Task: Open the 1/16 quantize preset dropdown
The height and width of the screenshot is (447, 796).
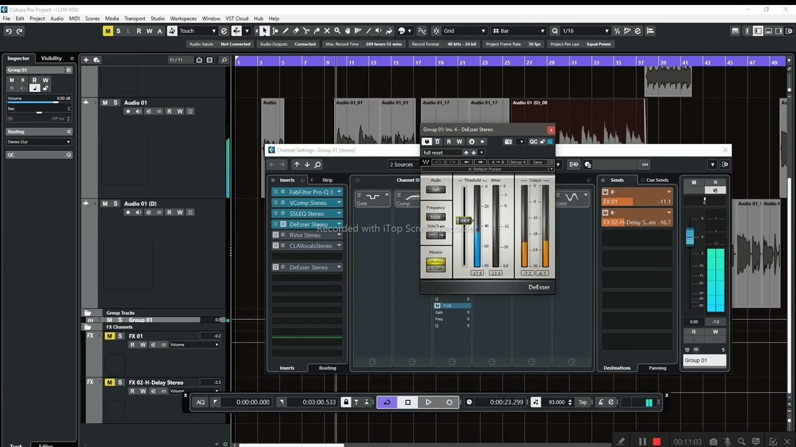Action: coord(607,31)
